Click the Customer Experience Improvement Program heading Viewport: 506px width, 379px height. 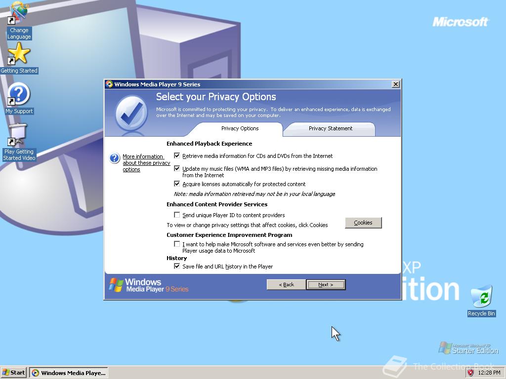pos(229,235)
